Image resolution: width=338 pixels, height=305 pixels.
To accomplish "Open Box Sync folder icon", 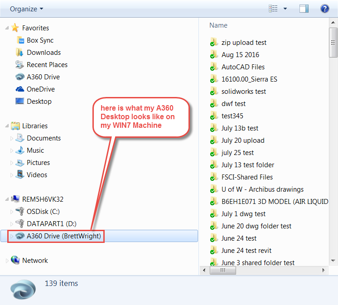I will point(20,40).
